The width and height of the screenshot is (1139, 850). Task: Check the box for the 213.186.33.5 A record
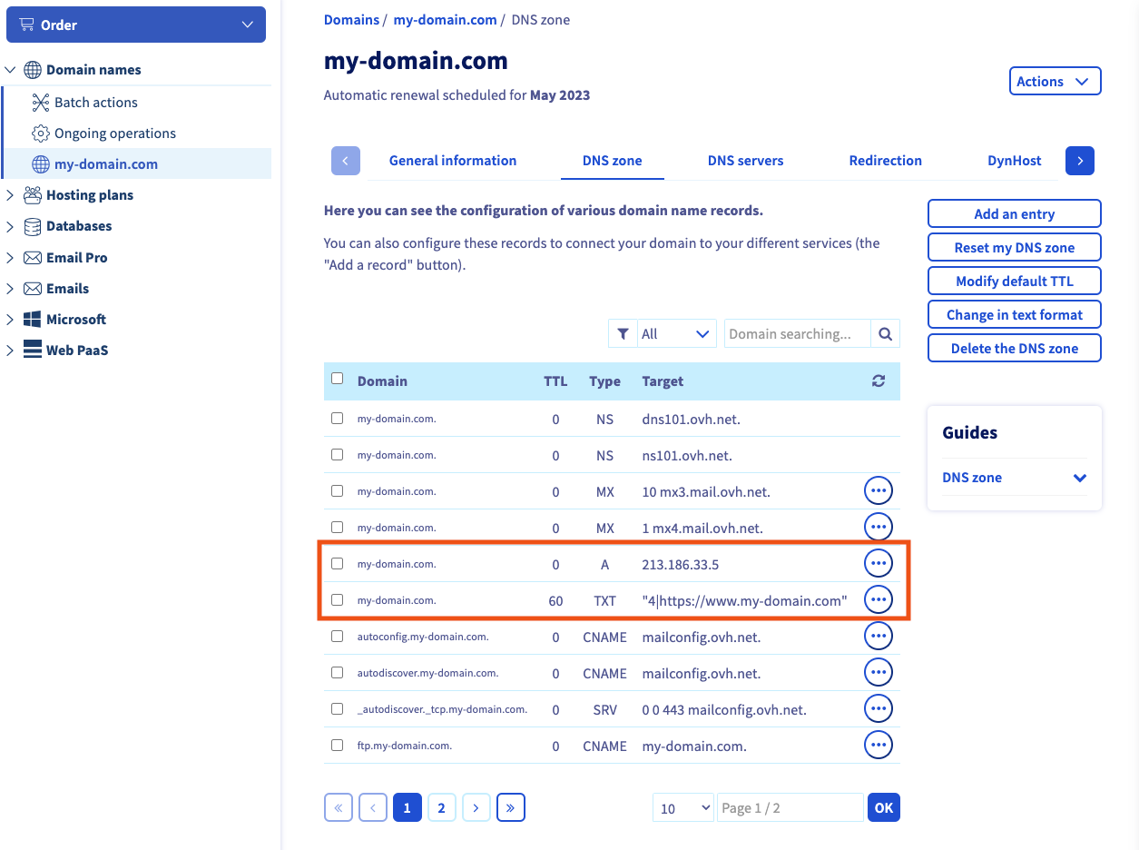pos(338,564)
